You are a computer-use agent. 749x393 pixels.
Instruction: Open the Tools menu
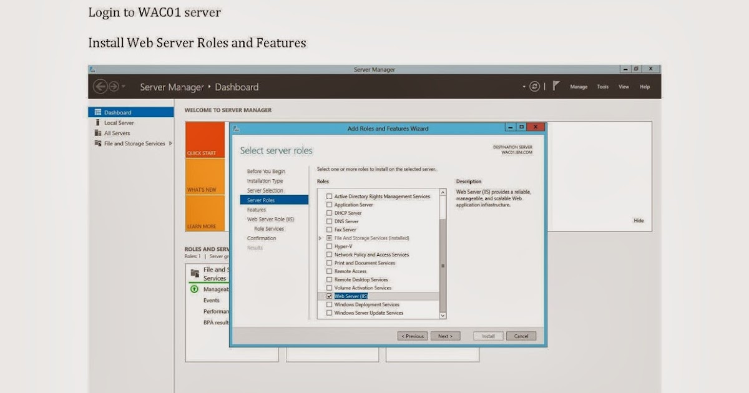(x=602, y=87)
